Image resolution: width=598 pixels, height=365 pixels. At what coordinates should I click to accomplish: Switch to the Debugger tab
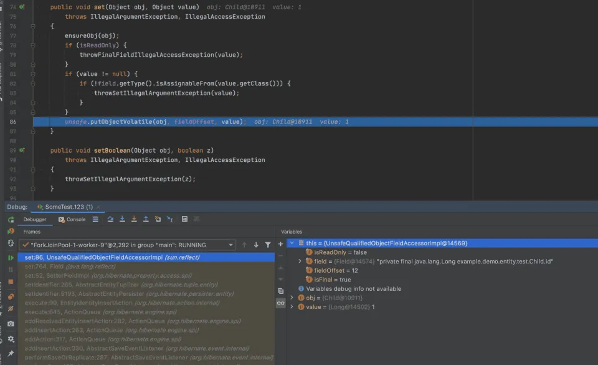35,219
